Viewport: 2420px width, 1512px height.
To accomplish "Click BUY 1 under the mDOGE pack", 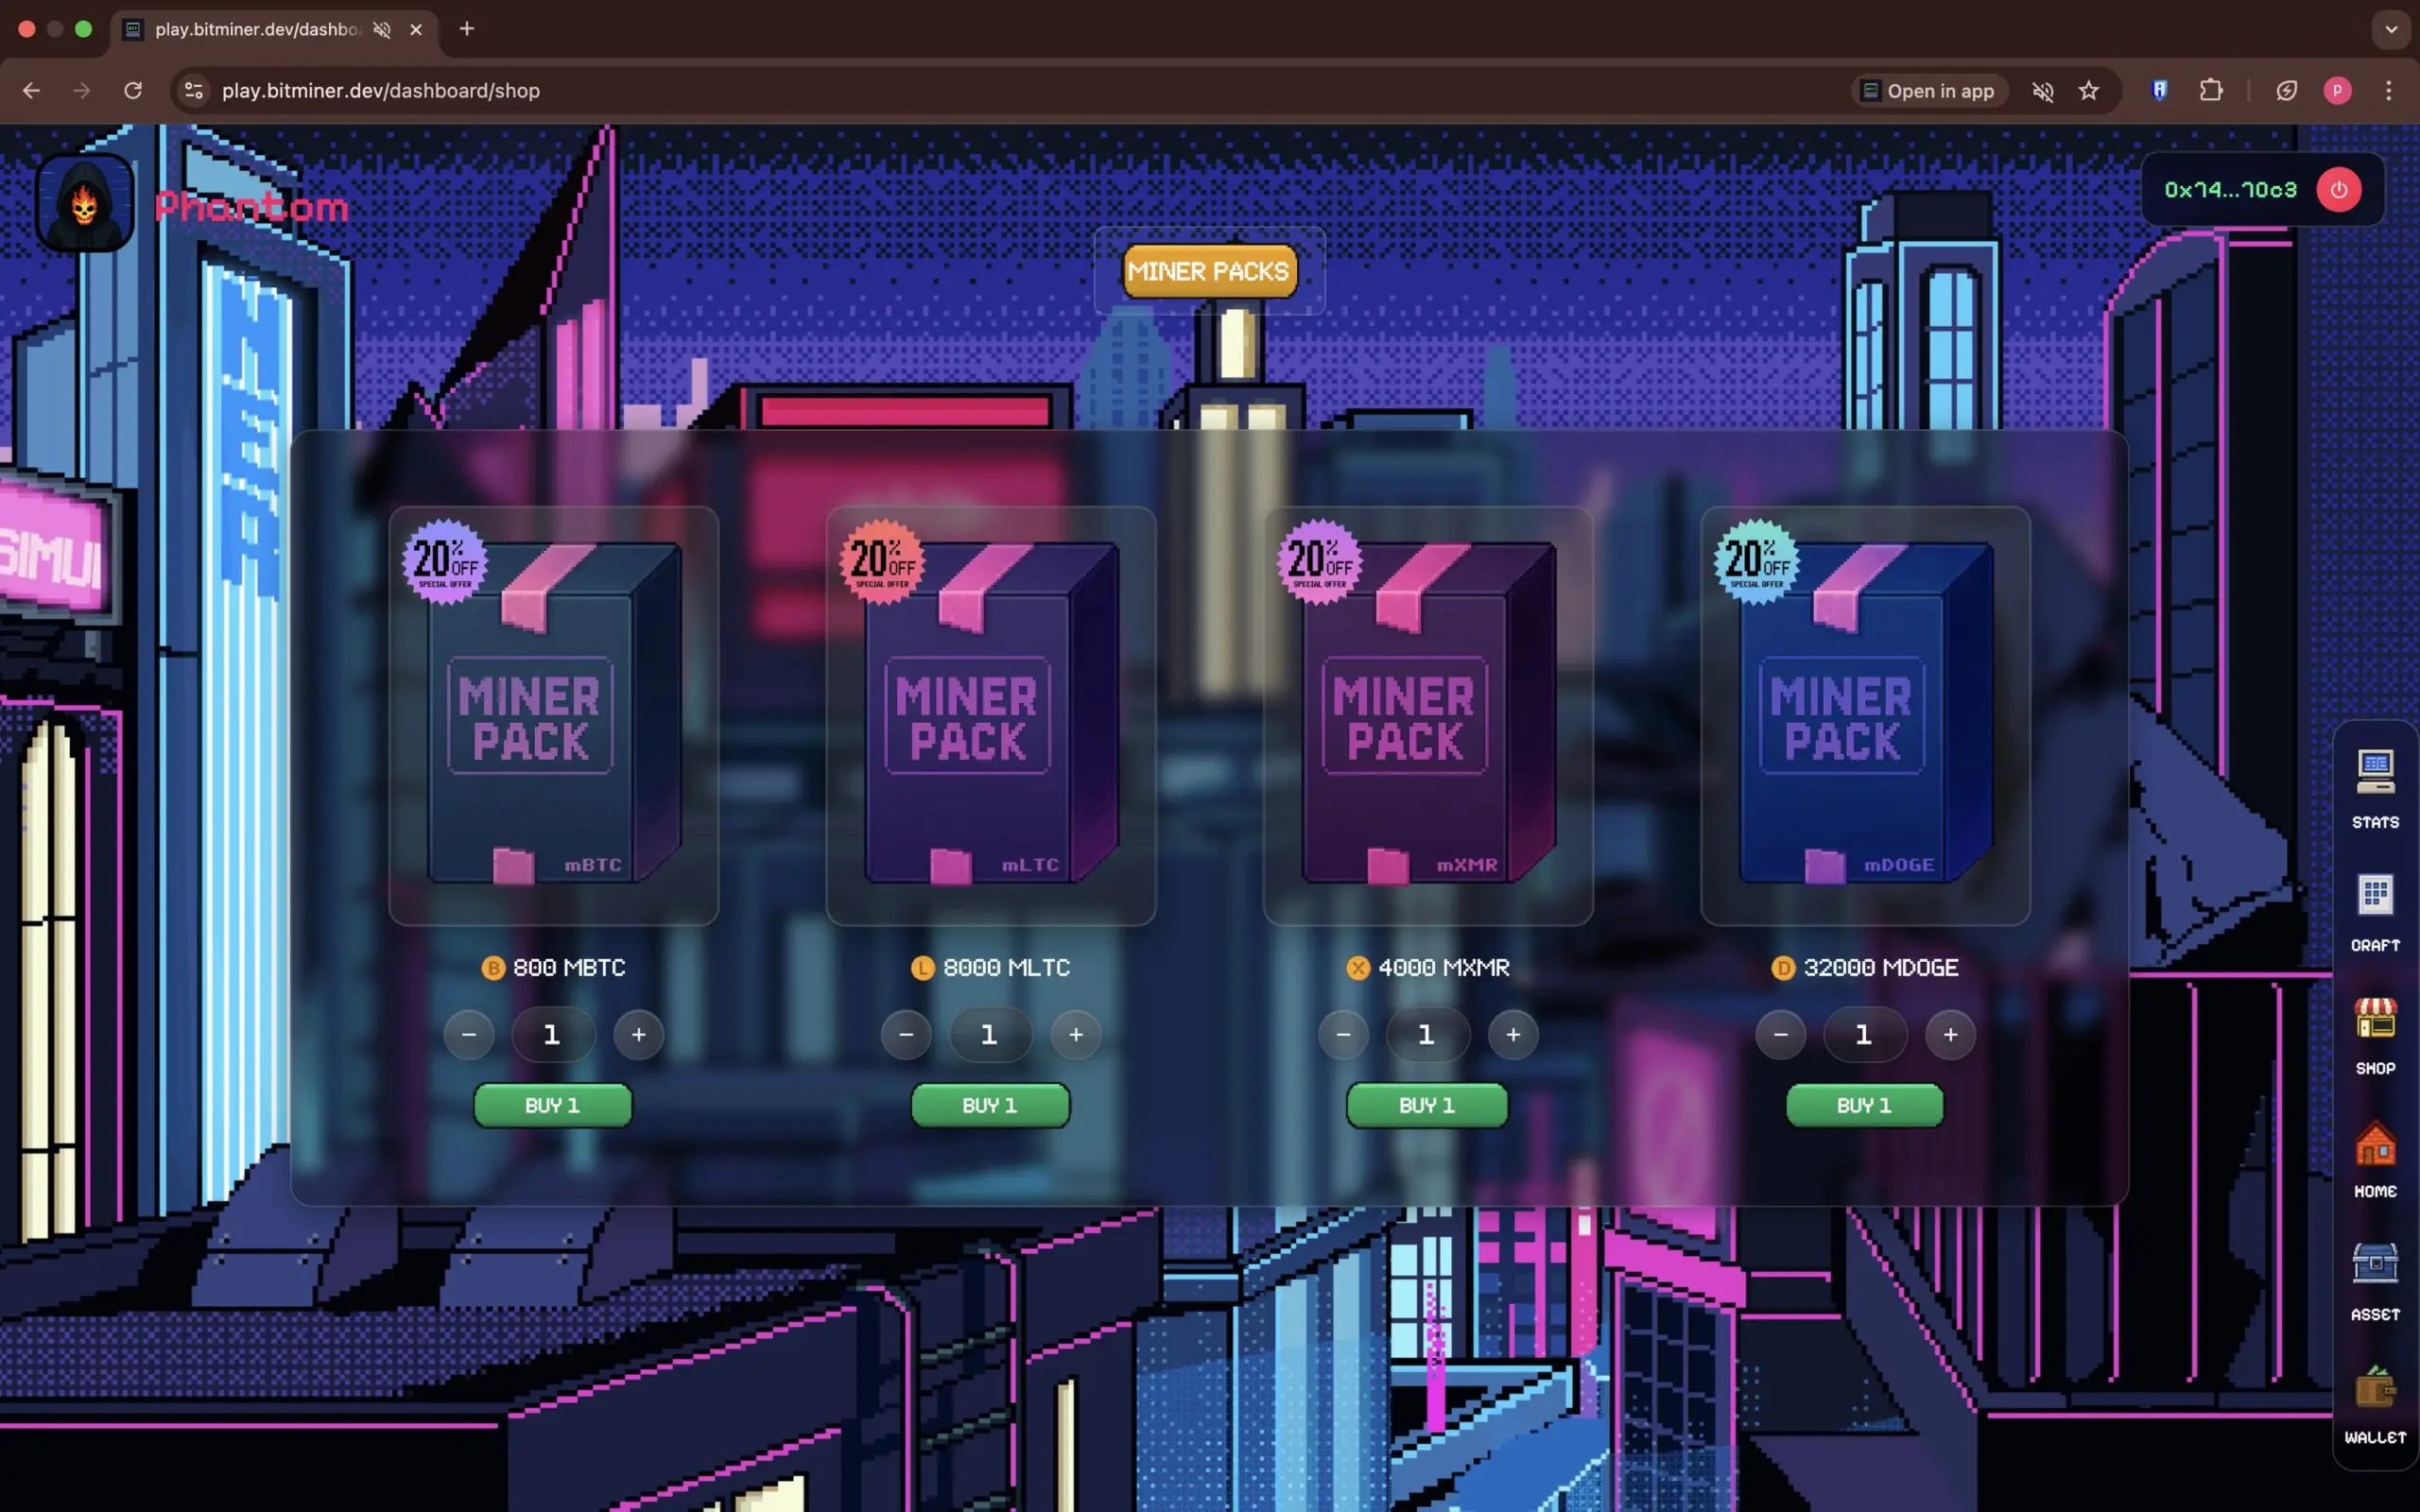I will click(x=1863, y=1105).
